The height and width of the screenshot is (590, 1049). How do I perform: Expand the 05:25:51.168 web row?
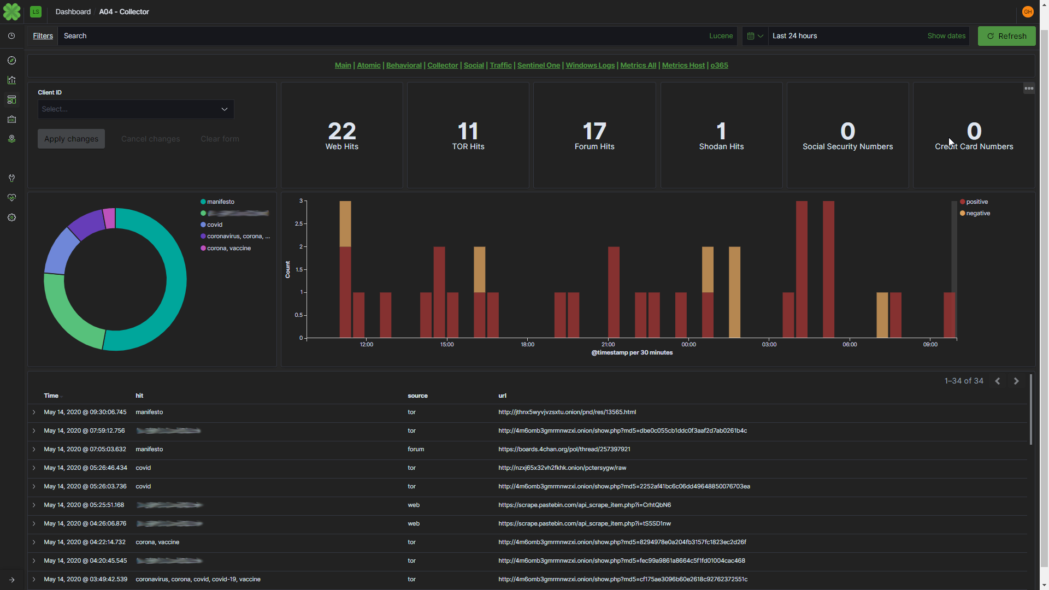point(34,505)
